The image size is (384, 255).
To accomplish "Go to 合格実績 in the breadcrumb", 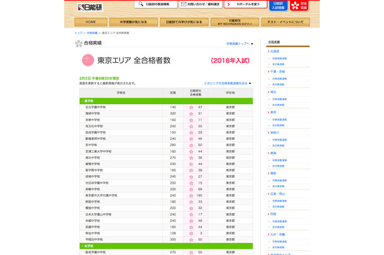I will tap(92, 33).
